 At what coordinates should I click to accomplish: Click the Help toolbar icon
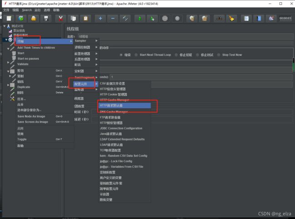[x=259, y=19]
